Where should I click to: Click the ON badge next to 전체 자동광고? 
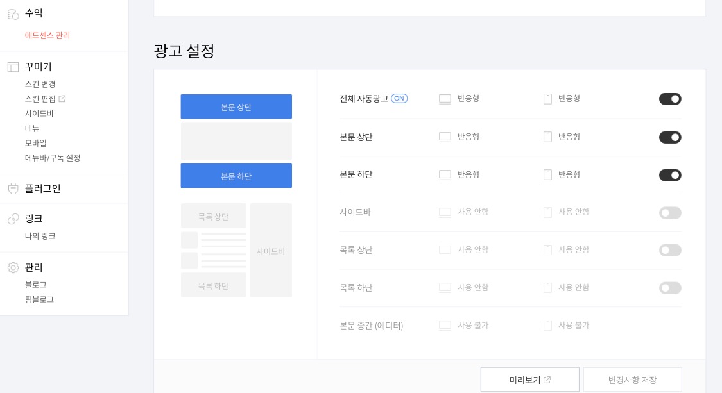tap(399, 99)
